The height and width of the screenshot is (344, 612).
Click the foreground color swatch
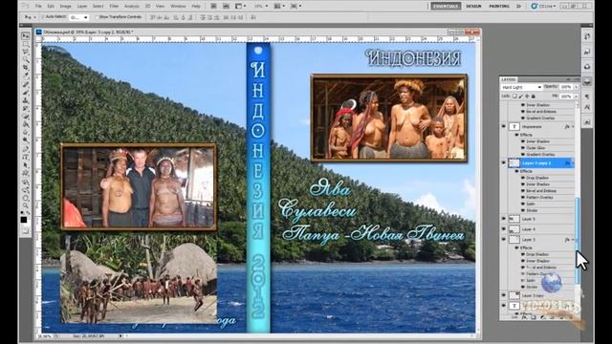coord(24,220)
